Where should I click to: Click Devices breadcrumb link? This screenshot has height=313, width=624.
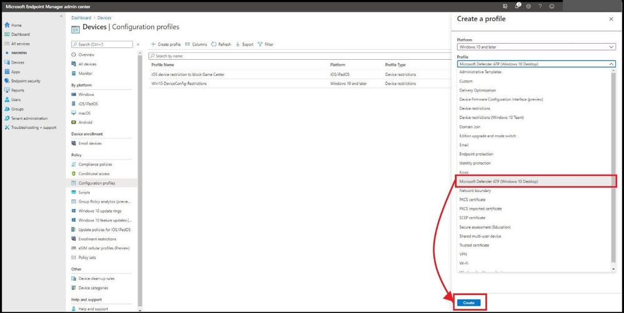(104, 18)
